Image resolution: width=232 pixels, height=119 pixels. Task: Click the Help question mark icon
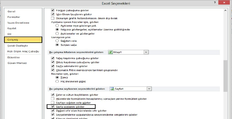tap(215, 3)
